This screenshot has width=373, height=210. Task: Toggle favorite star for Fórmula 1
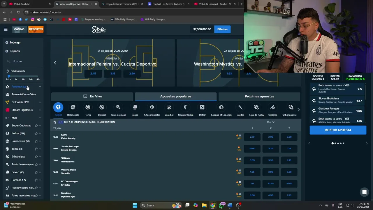[36, 180]
